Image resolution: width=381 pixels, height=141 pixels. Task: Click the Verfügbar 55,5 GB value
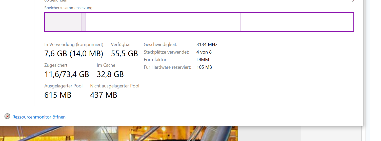point(124,54)
